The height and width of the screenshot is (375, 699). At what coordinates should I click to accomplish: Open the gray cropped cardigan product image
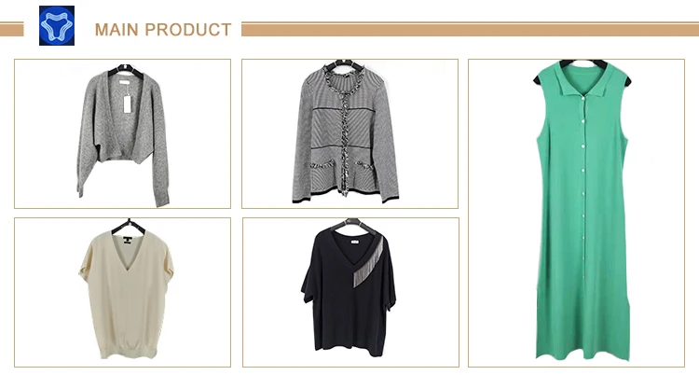123,133
